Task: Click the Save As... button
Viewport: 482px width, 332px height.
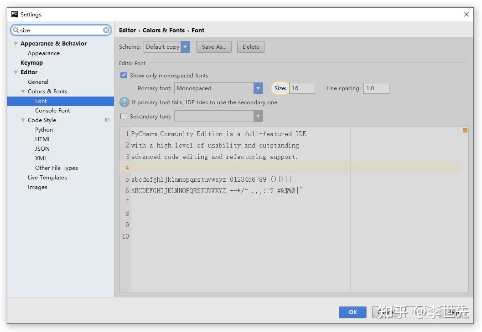Action: tap(214, 47)
